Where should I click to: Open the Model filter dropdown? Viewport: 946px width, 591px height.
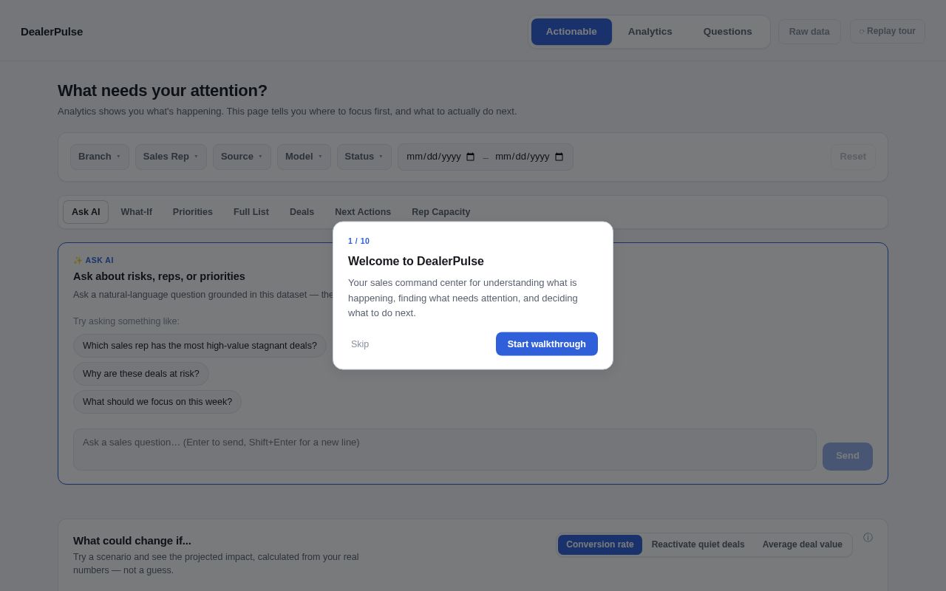coord(304,157)
